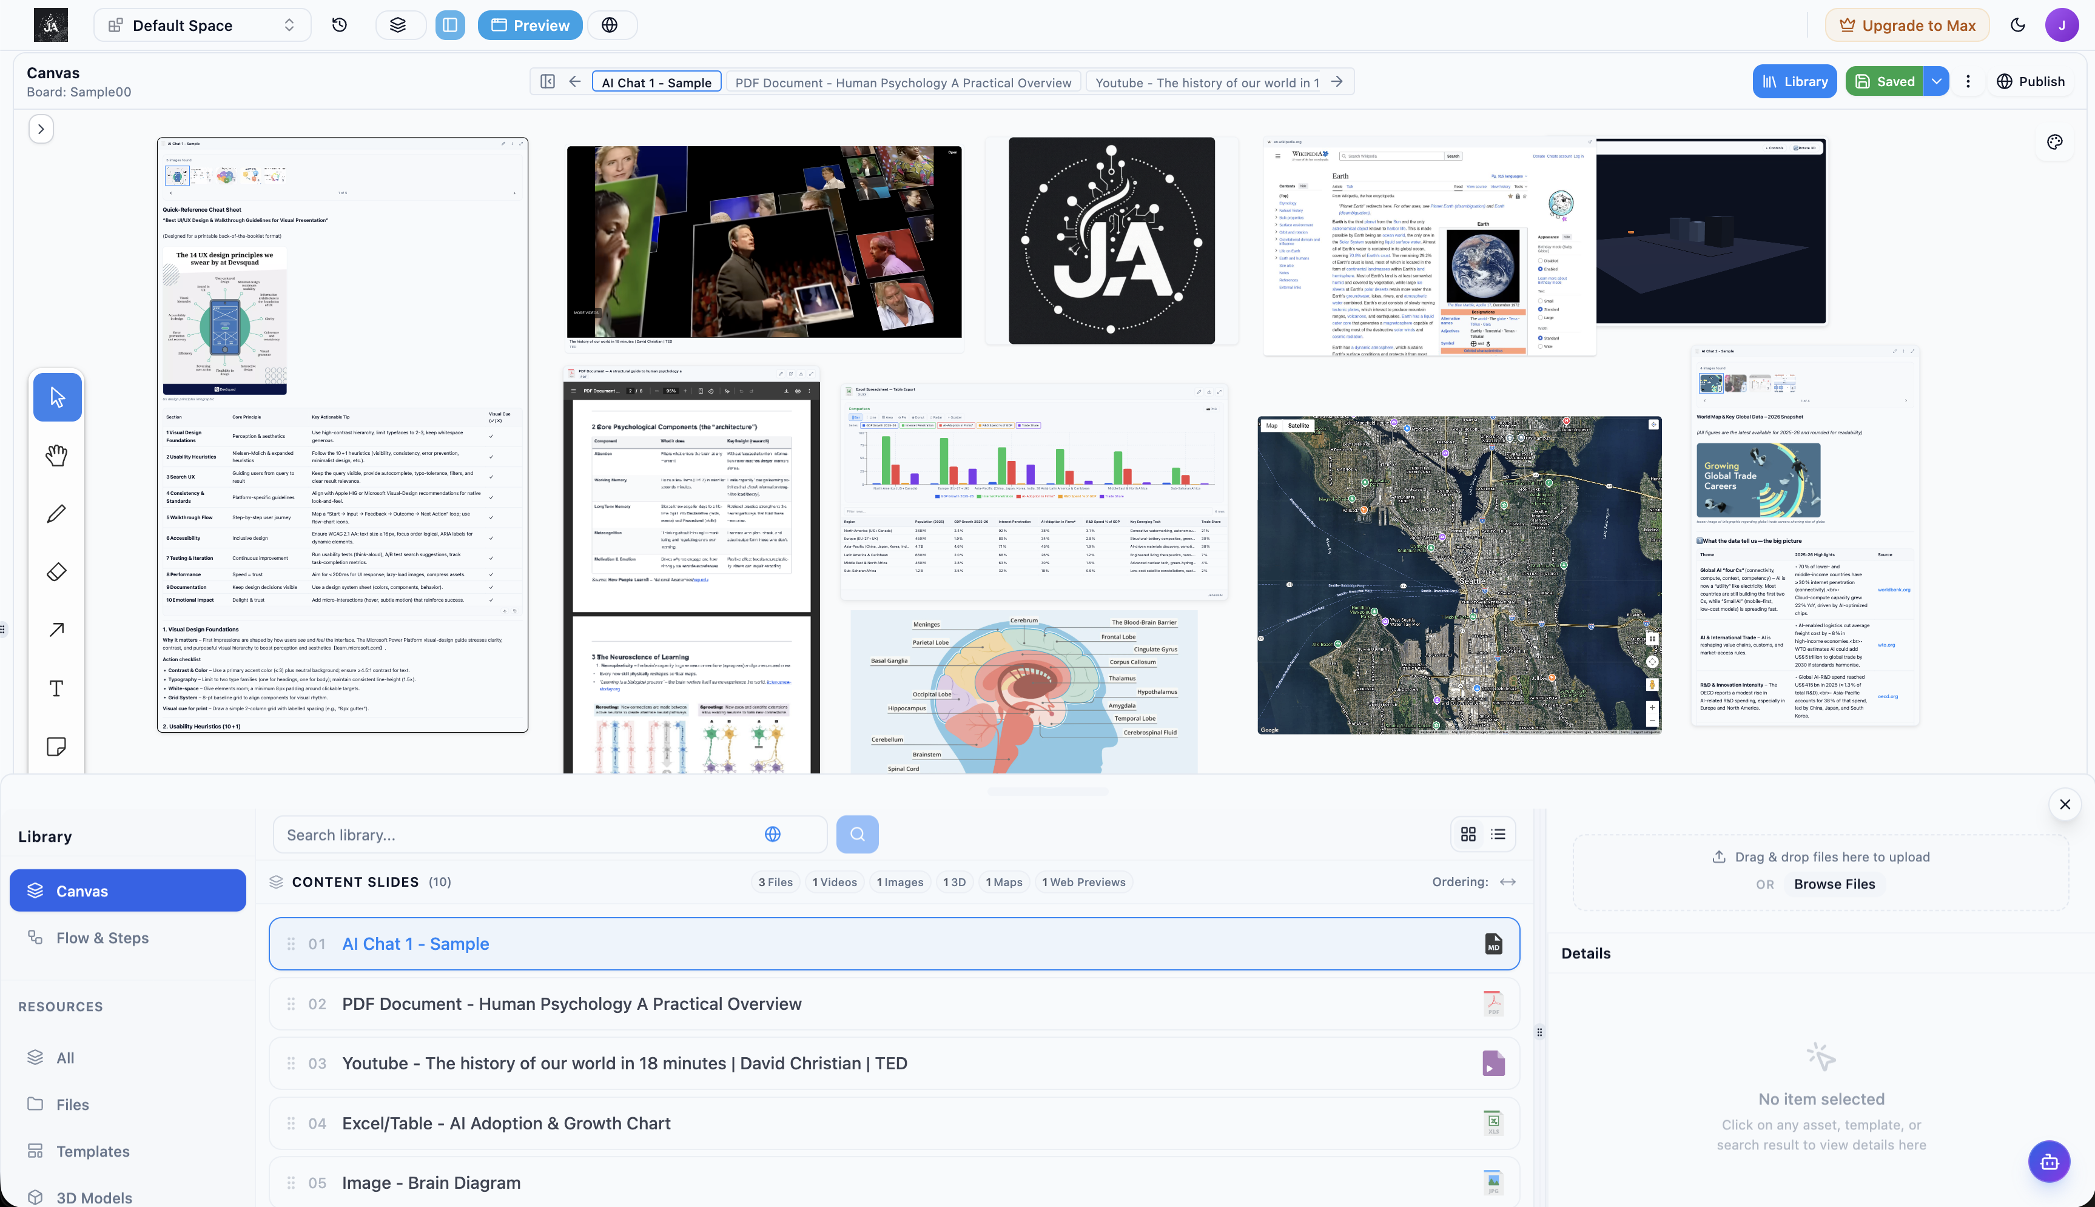This screenshot has height=1207, width=2095.
Task: Click the Browse Files link
Action: pos(1835,884)
